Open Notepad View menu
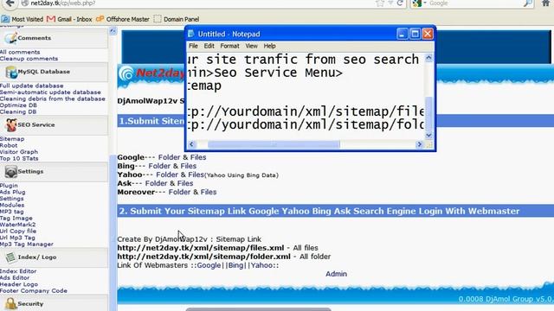 click(x=251, y=46)
